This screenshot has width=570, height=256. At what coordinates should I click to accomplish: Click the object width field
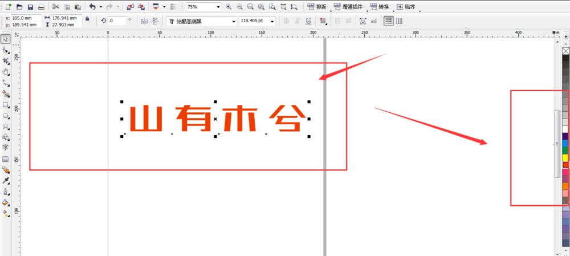[x=67, y=18]
